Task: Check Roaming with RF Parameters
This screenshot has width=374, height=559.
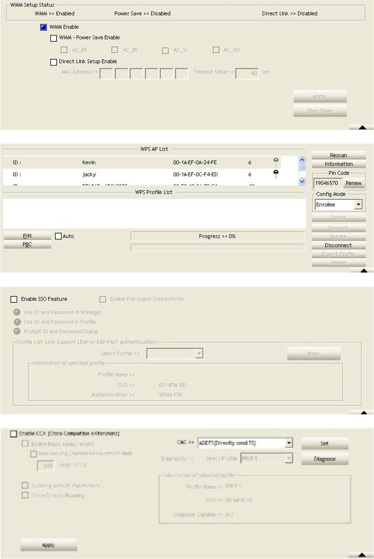Action: (x=25, y=486)
